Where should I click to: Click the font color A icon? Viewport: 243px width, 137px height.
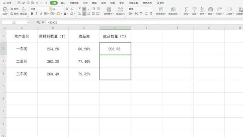point(65,14)
